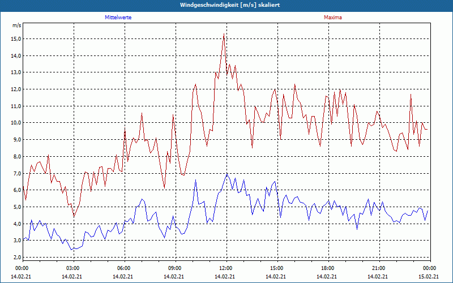Screen dimensions: 453x283
Task: Click the y-axis value 8,0
Action: pos(18,157)
